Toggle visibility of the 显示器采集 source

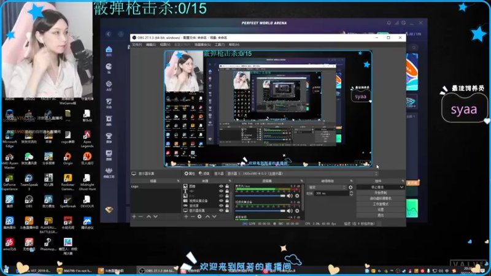coord(221,210)
